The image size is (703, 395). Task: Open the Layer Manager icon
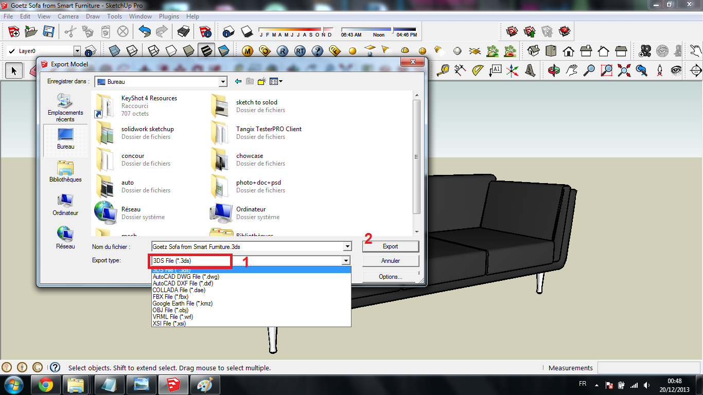(90, 51)
